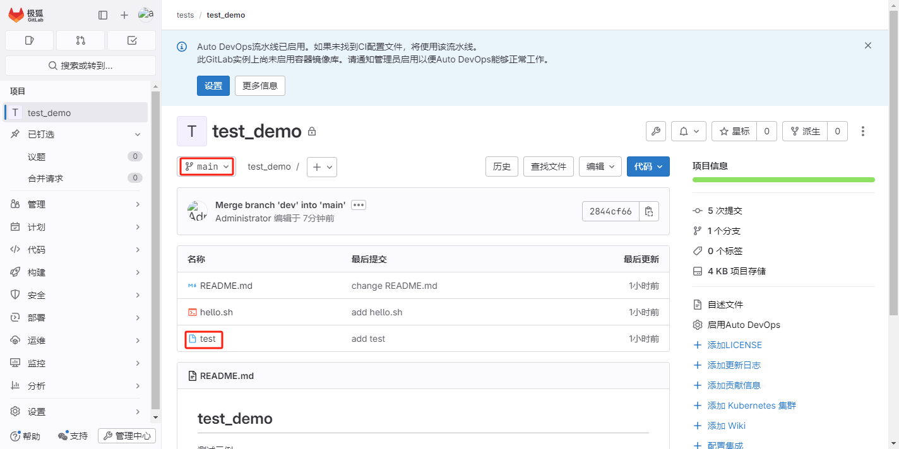The height and width of the screenshot is (449, 899).
Task: Expand the 构建 sidebar menu
Action: [x=76, y=272]
